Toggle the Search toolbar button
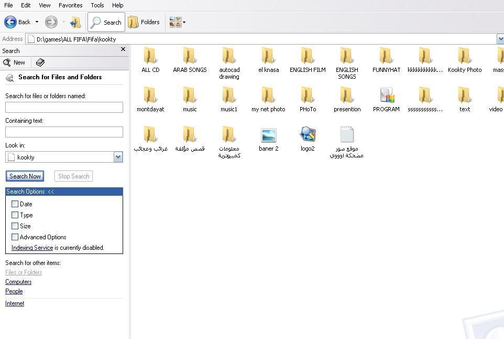Screen dimensions: 504x339 click(106, 22)
